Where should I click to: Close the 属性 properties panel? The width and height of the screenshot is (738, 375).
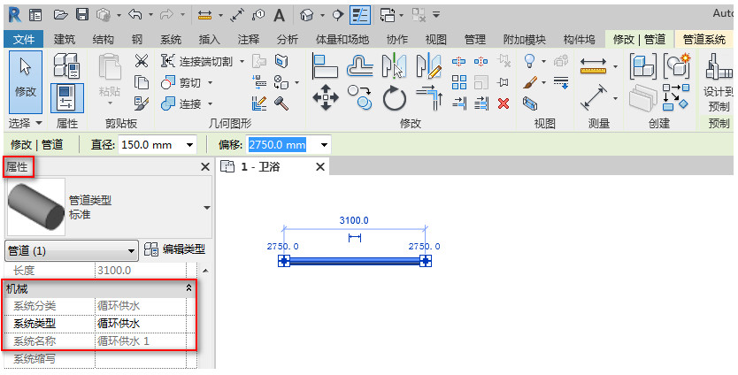coord(205,166)
